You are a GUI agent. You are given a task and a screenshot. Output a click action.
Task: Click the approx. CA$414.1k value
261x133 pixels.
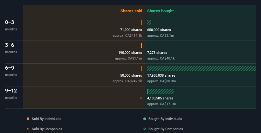coord(127,35)
